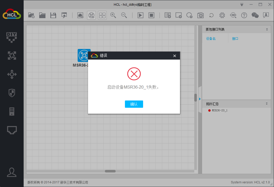This screenshot has width=274, height=187.
Task: Expand the 拓扑汇总 panel
Action: pos(267,104)
